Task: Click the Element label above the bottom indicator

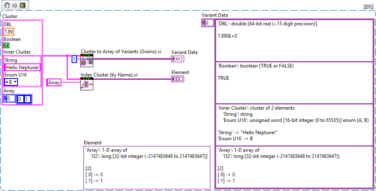Action: [92, 143]
